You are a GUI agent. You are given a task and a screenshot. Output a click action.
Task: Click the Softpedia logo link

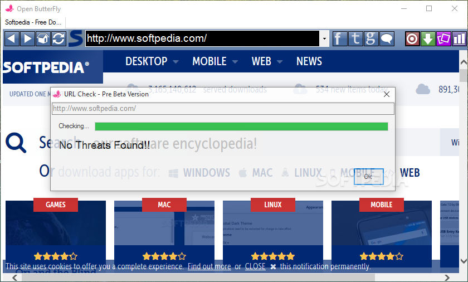pos(46,67)
